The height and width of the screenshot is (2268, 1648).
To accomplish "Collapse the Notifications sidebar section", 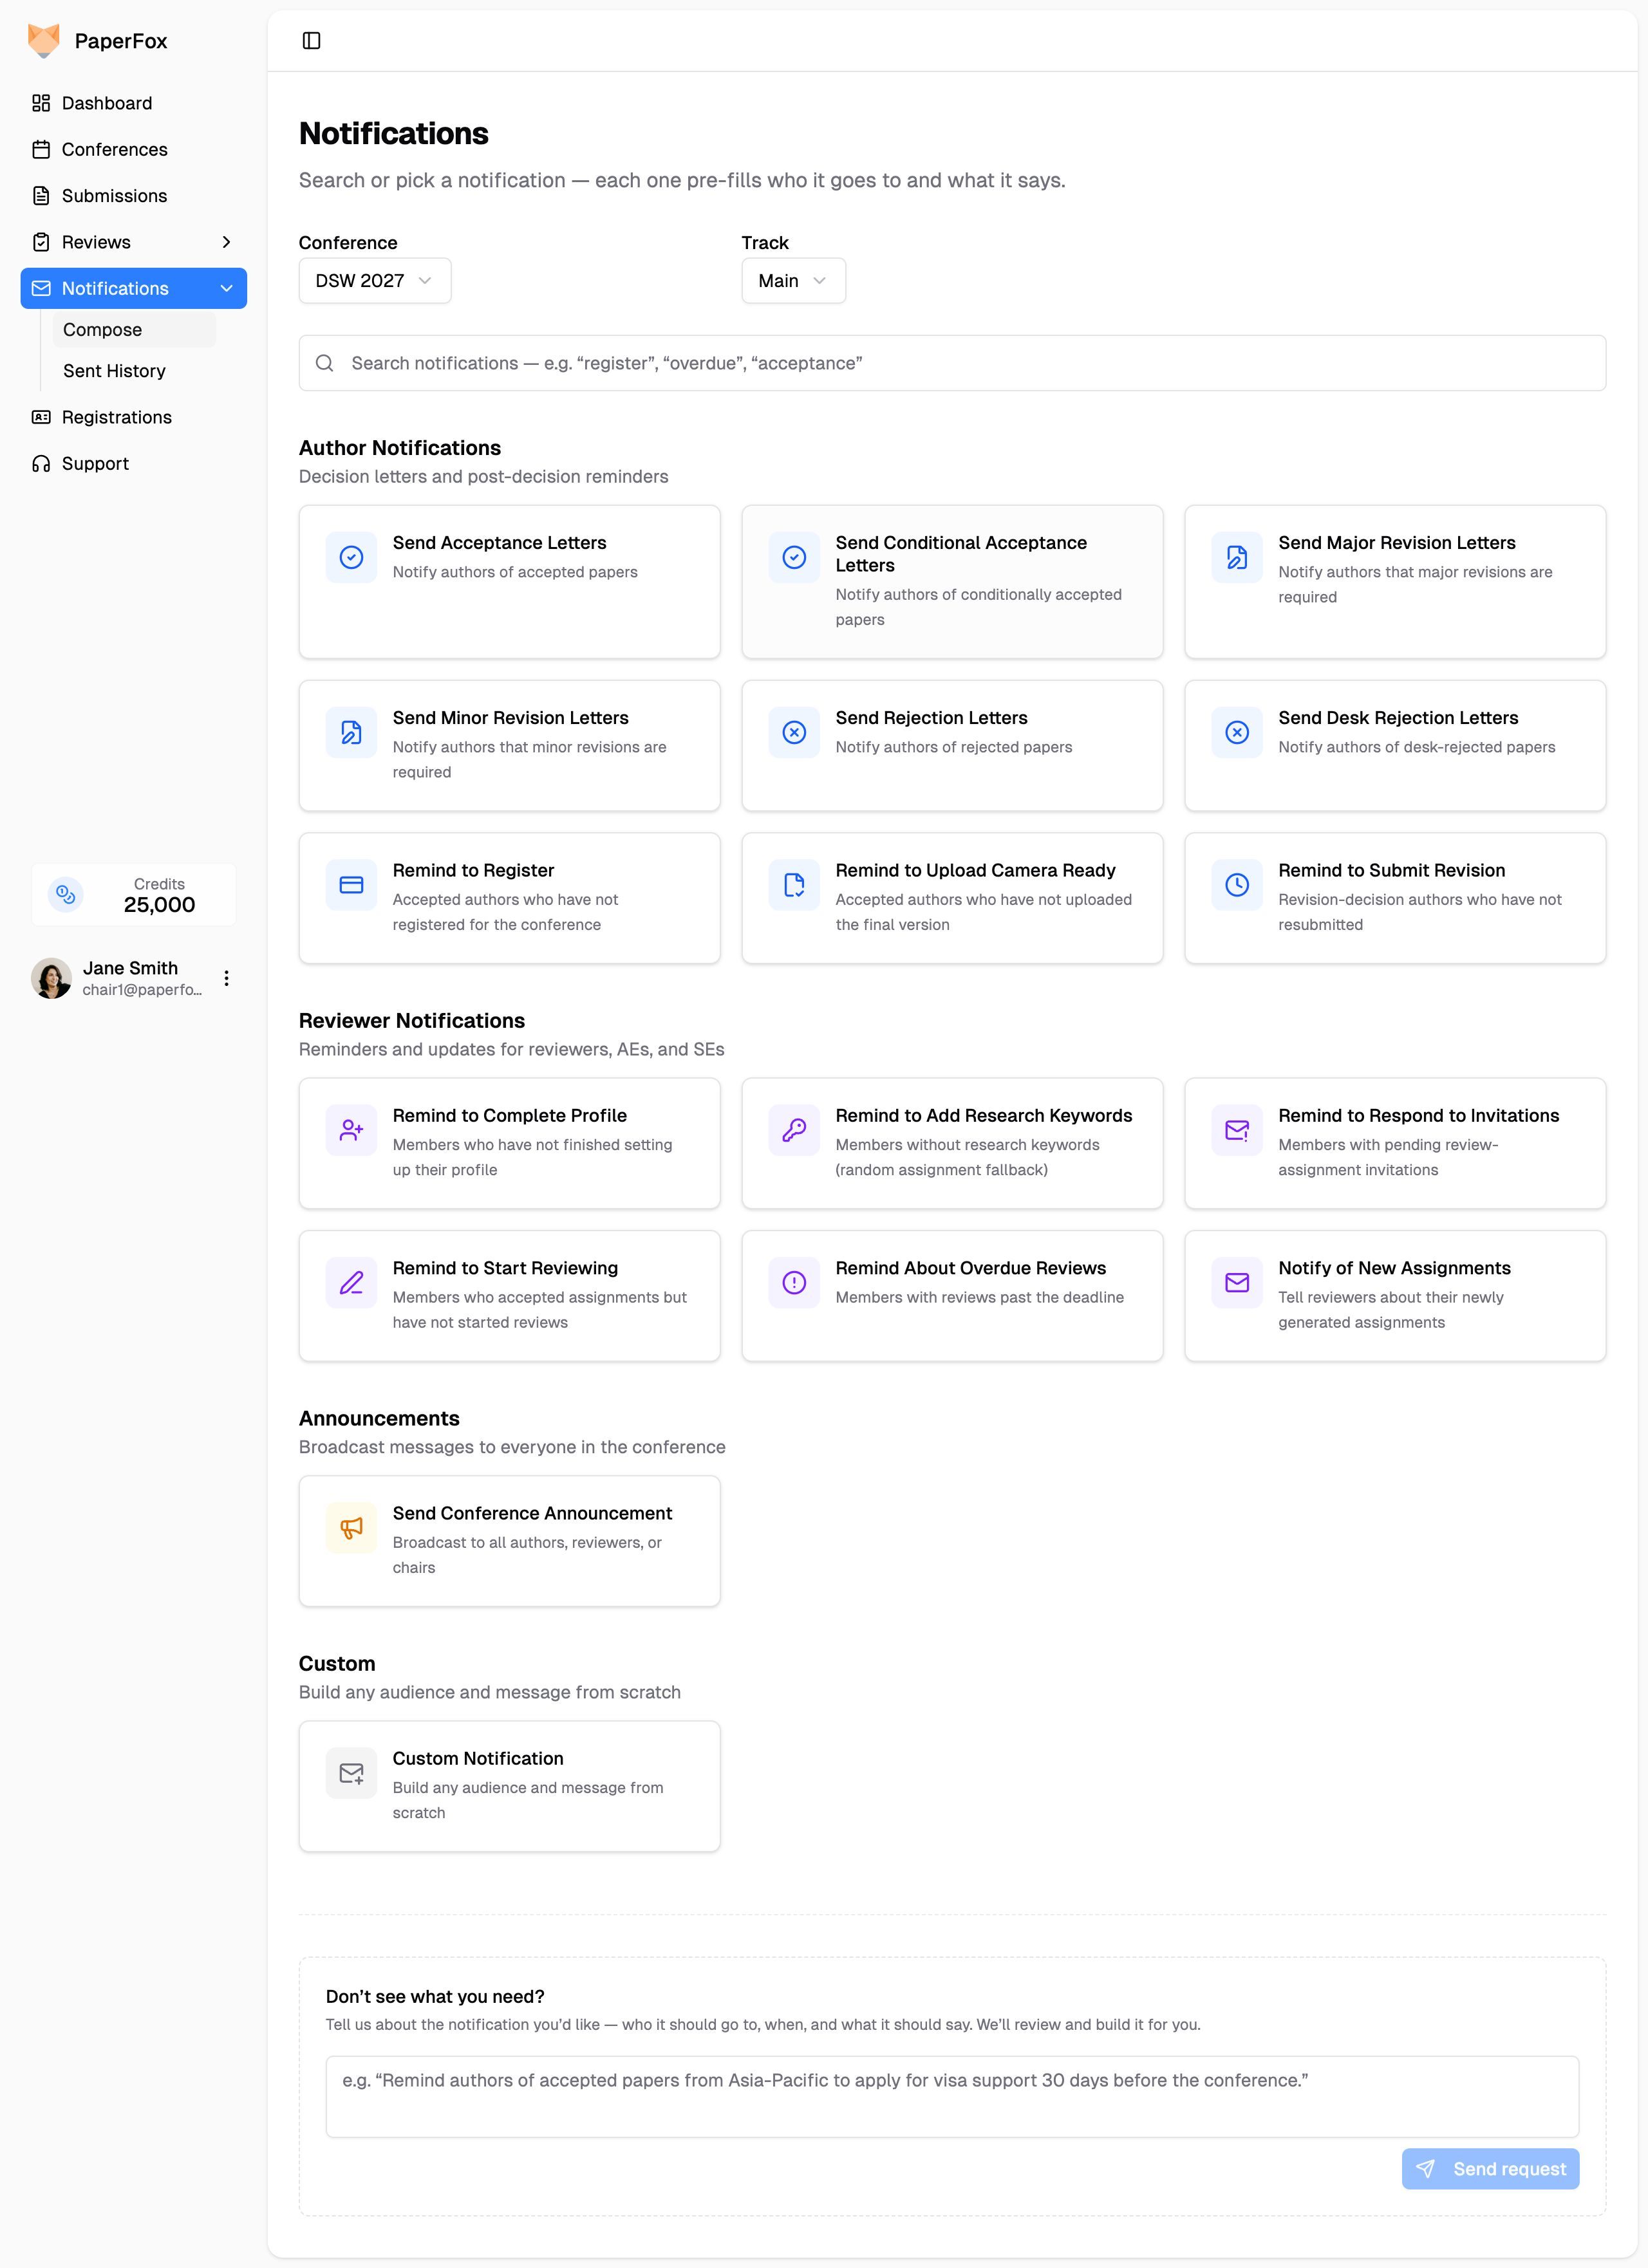I will (227, 288).
